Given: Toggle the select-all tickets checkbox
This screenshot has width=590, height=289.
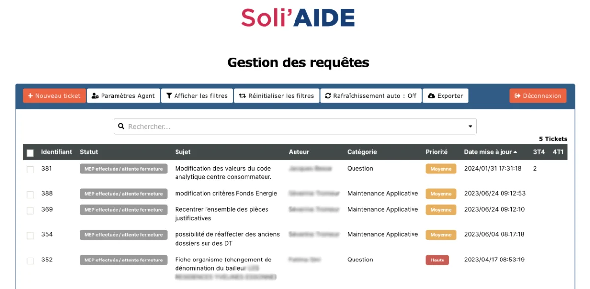Looking at the screenshot, I should 30,153.
